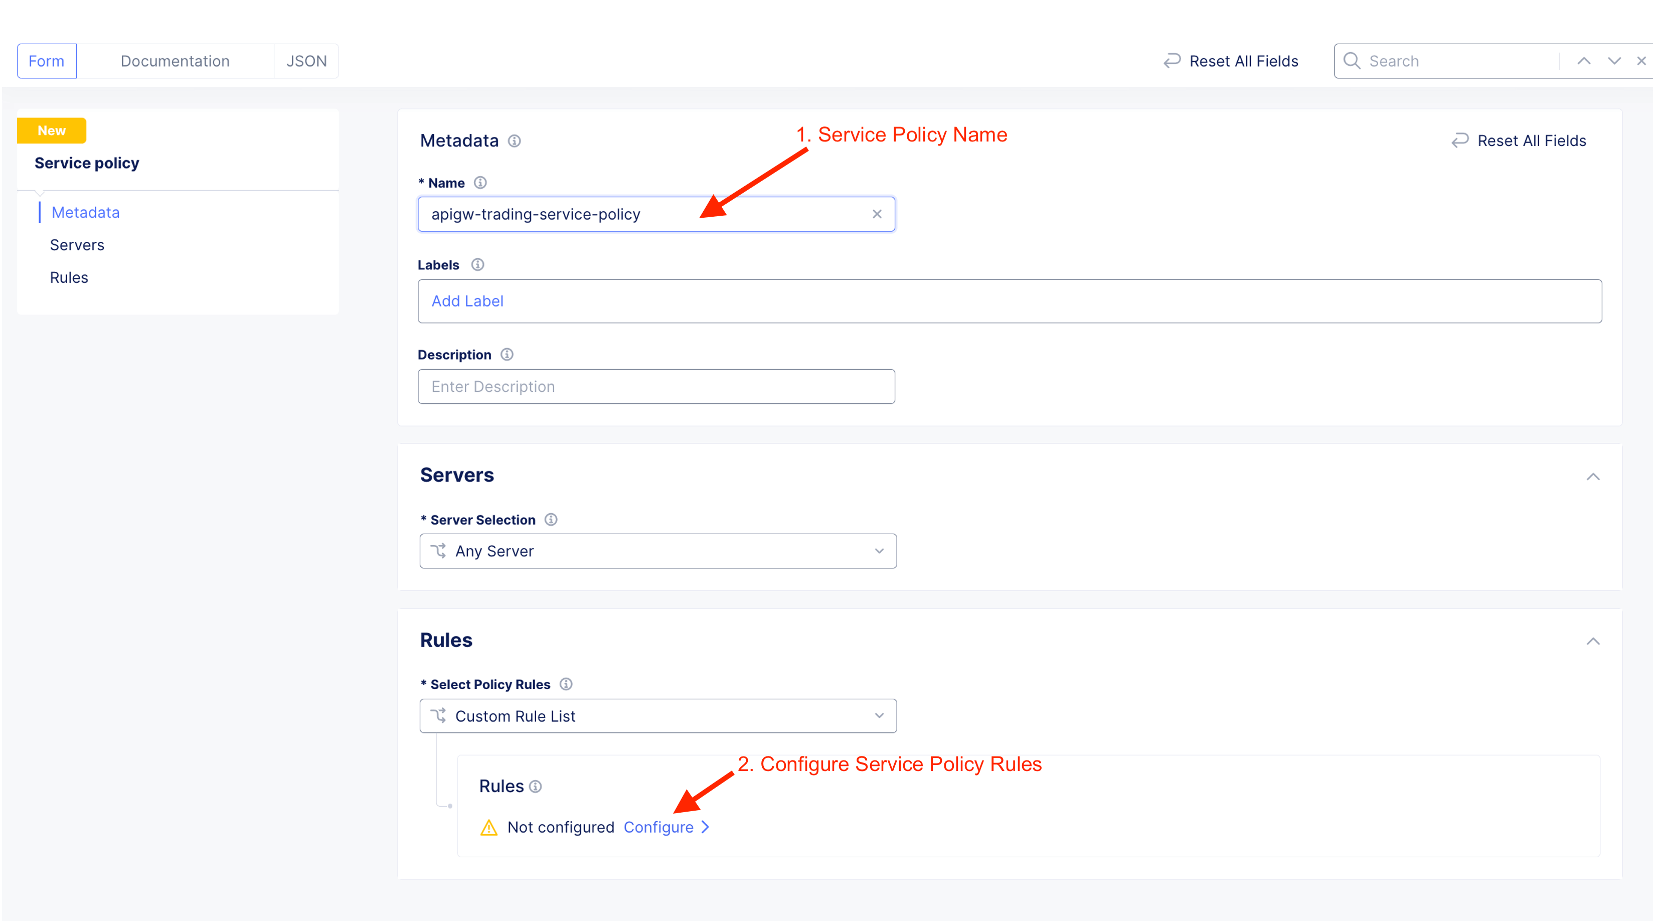Switch to the Documentation tab
Image resolution: width=1653 pixels, height=921 pixels.
[x=175, y=61]
